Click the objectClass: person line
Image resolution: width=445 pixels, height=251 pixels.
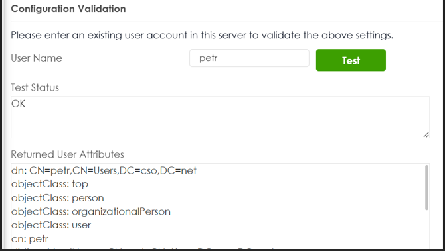tap(58, 198)
